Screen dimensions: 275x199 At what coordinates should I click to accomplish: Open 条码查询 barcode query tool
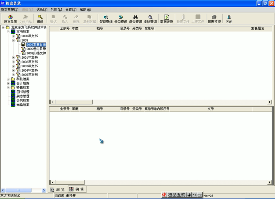pos(150,19)
